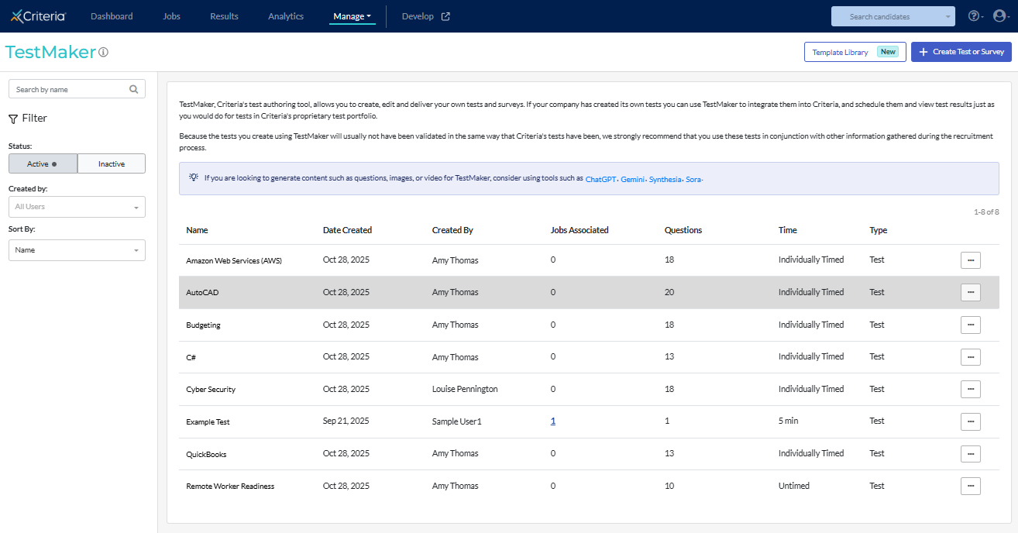This screenshot has width=1018, height=533.
Task: Click the Search by name field
Action: click(x=68, y=89)
